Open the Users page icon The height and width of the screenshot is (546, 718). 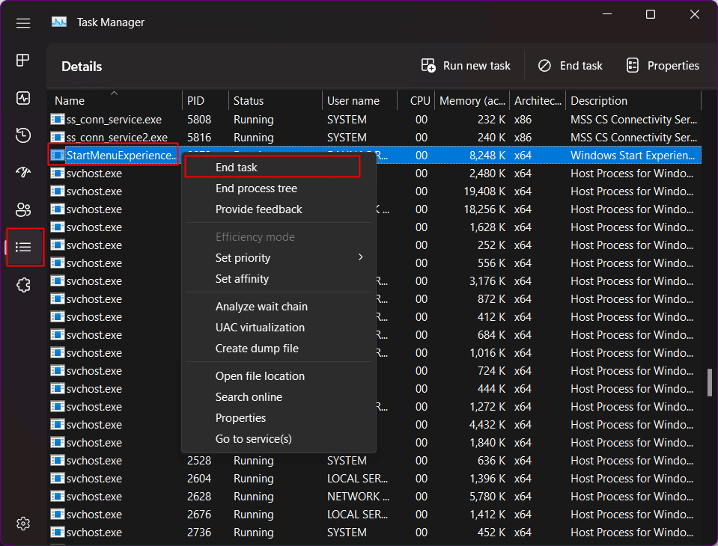[23, 210]
